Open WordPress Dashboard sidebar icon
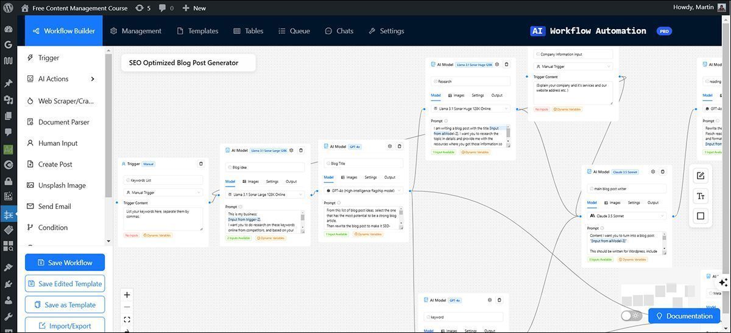The width and height of the screenshot is (731, 333). [x=8, y=29]
